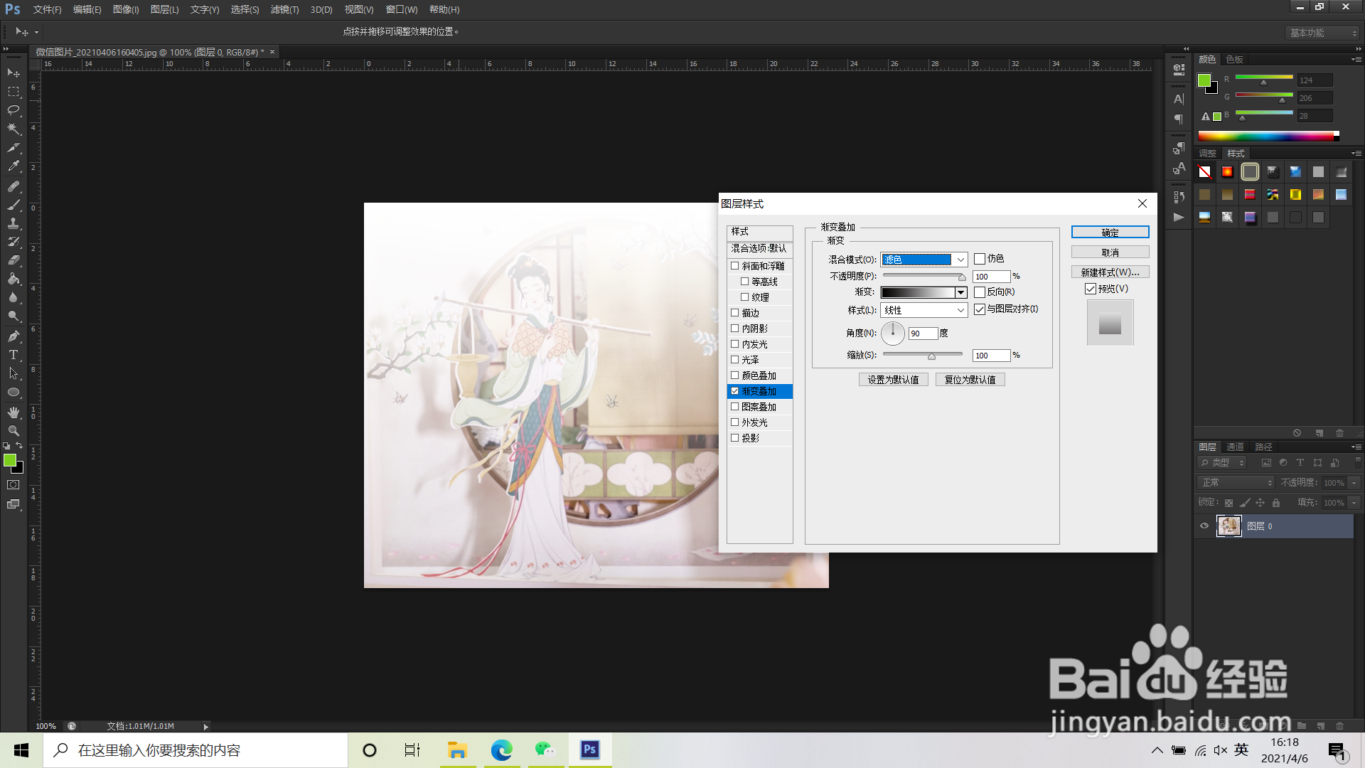Toggle 预览 preview checkbox

[x=1091, y=289]
